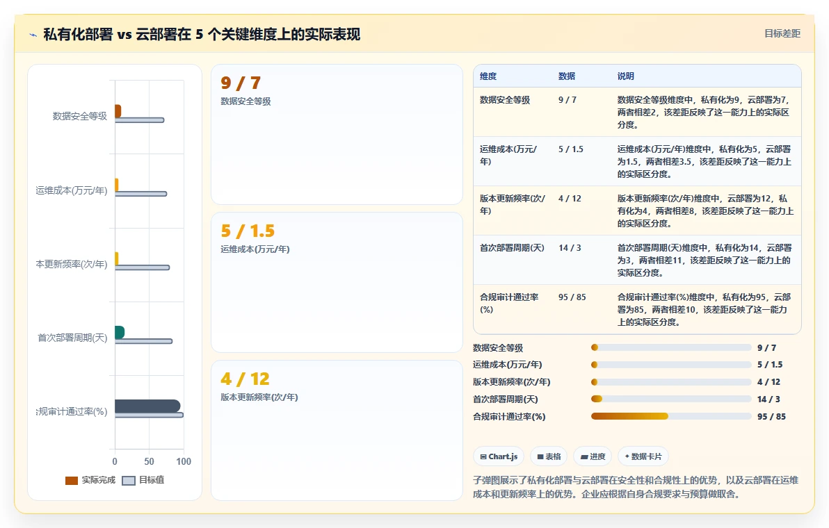Open the 5 / 1.5 运维成本 card
Image resolution: width=829 pixels, height=528 pixels.
337,283
